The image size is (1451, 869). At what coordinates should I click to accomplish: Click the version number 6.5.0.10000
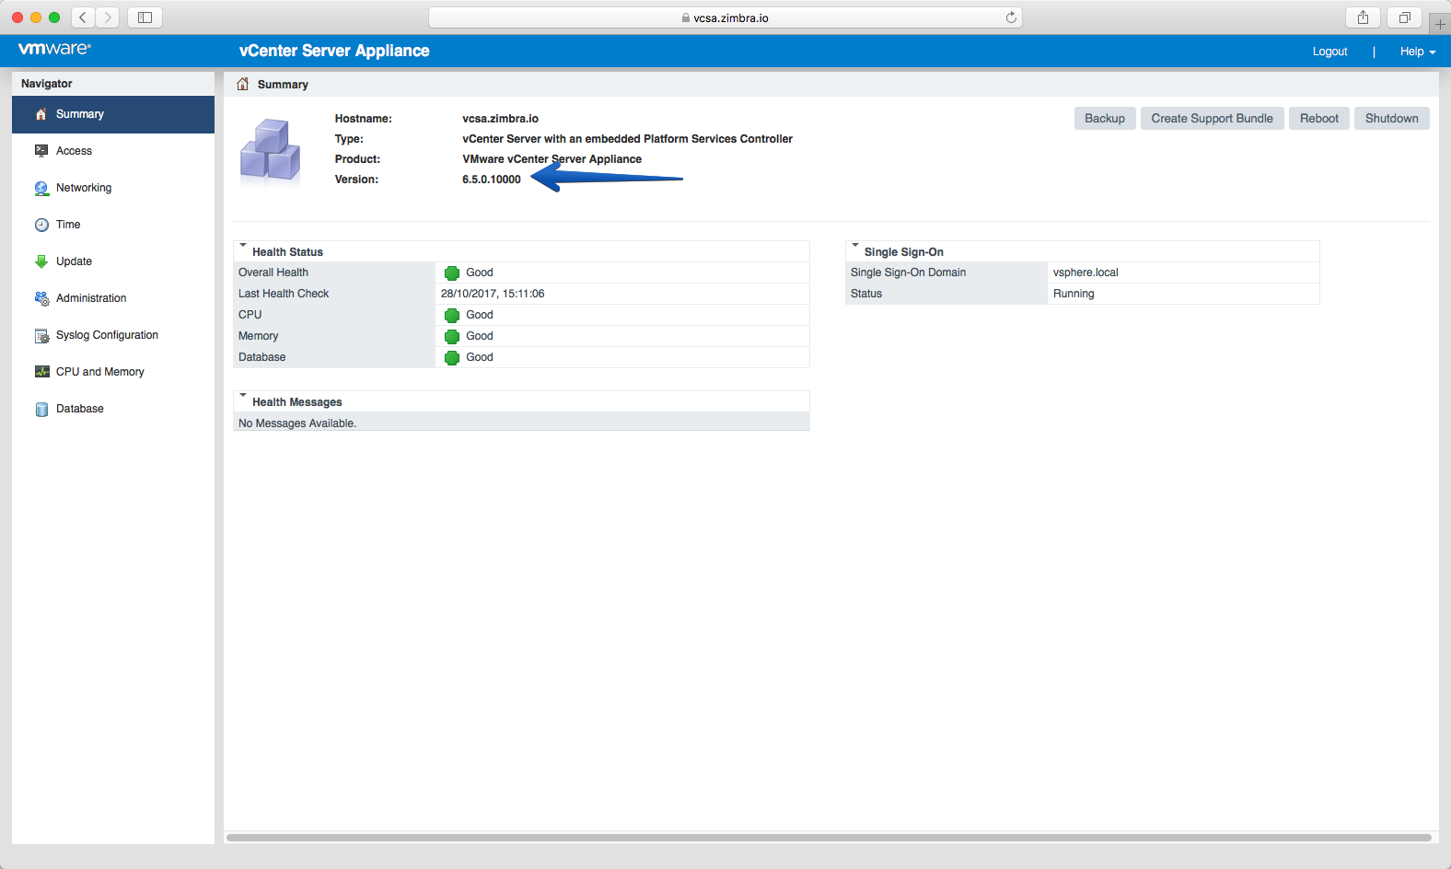(x=492, y=180)
